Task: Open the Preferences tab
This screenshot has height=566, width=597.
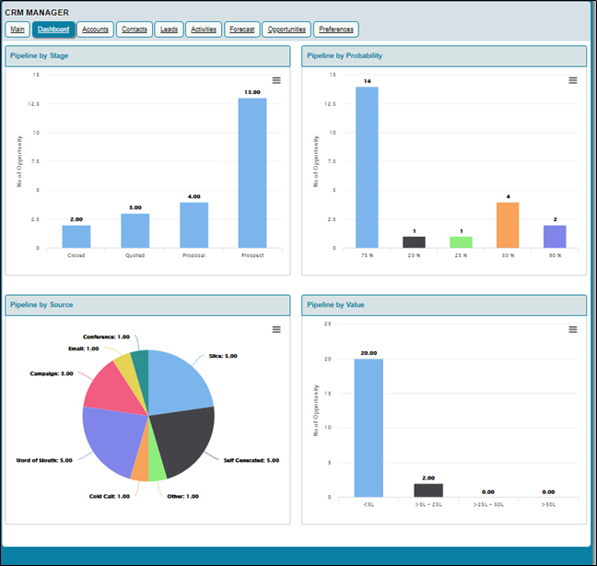Action: click(x=335, y=29)
